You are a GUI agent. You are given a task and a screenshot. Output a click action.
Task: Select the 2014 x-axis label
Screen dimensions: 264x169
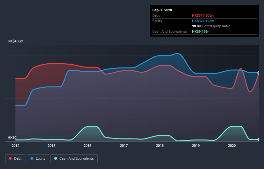click(15, 146)
